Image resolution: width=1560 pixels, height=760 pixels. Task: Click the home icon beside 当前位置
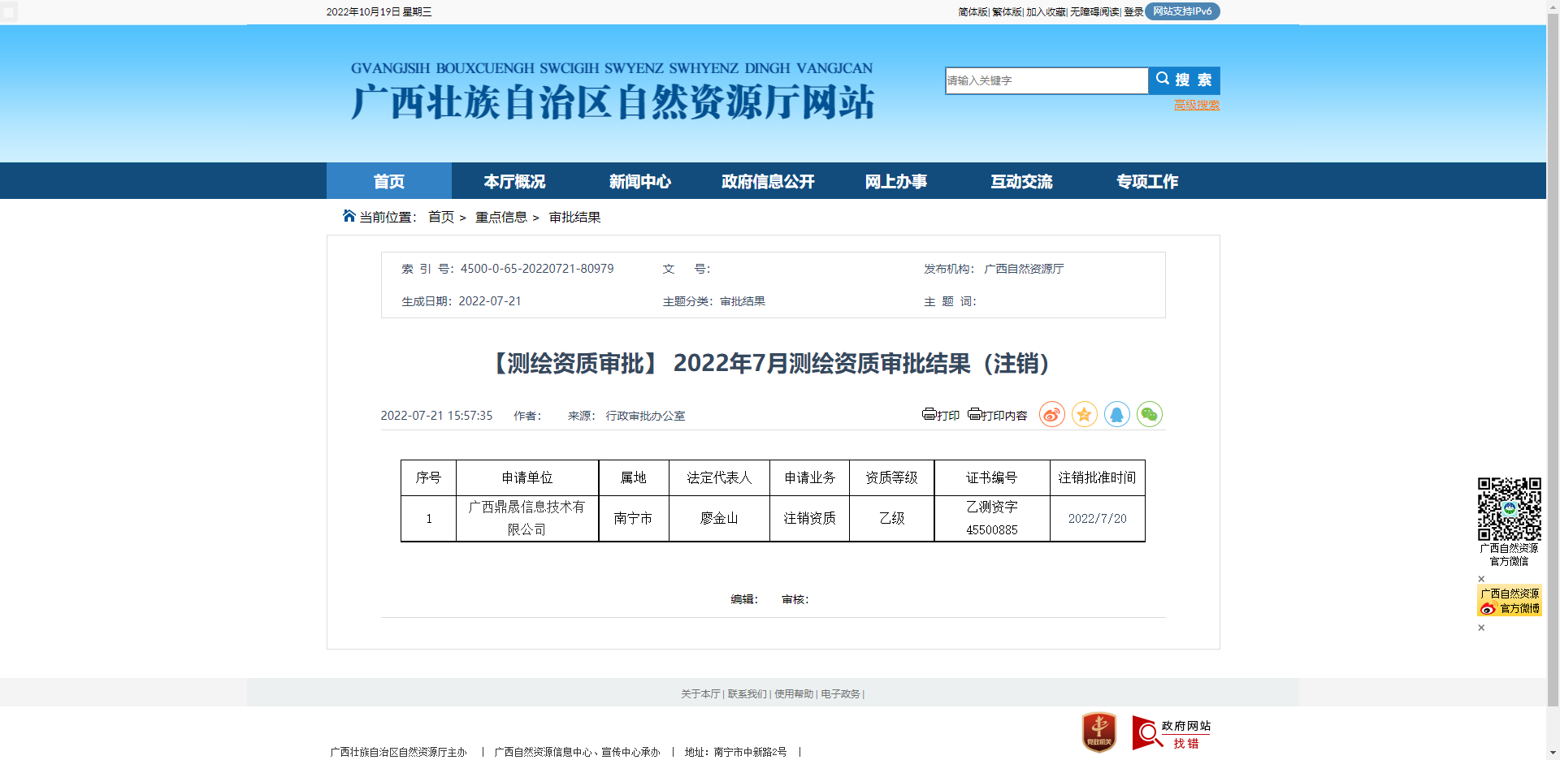[348, 214]
